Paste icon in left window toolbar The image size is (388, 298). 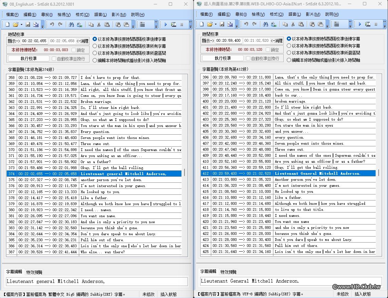(107, 24)
